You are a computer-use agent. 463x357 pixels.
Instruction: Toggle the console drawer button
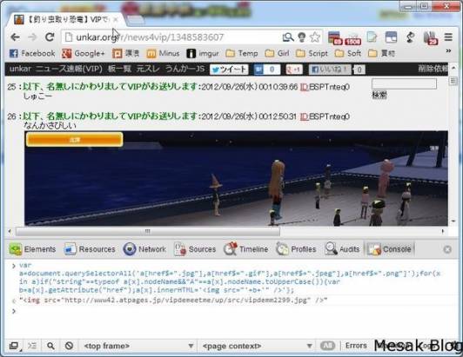click(x=32, y=346)
